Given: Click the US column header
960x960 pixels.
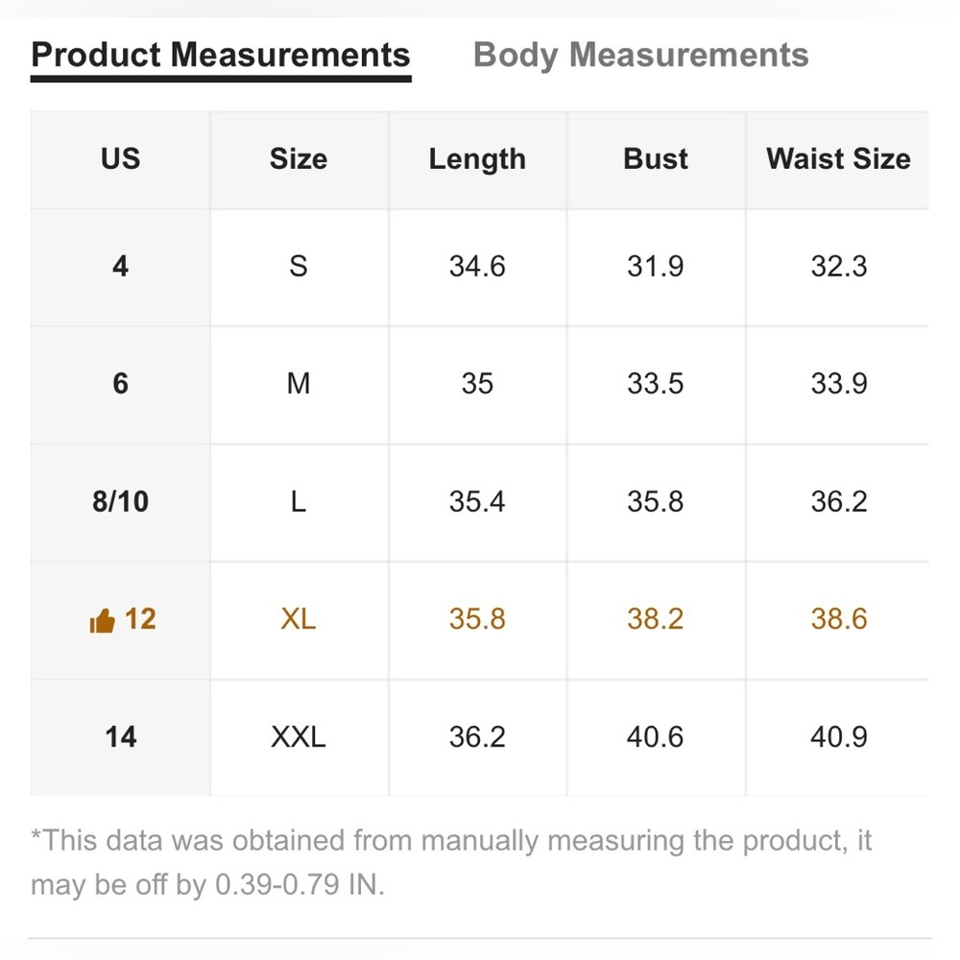Looking at the screenshot, I should coord(121,159).
